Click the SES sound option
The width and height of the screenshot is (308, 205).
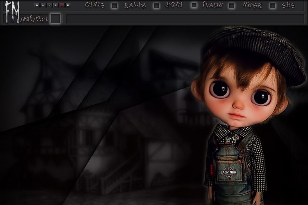[288, 5]
